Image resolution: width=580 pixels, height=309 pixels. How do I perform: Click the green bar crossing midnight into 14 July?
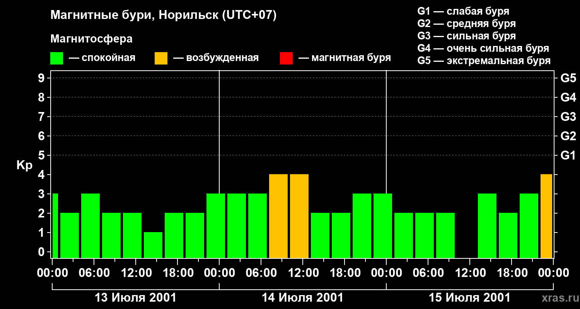pos(216,226)
